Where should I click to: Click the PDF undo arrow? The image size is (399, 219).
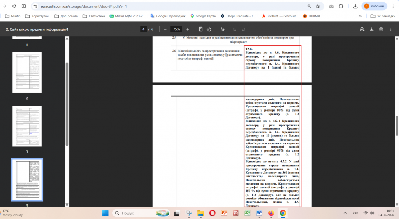(235, 29)
